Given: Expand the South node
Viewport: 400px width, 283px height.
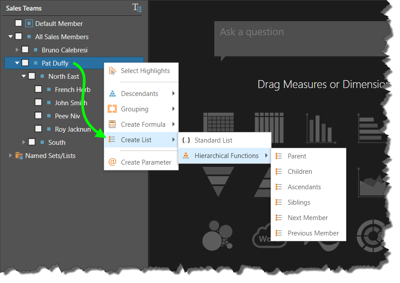Looking at the screenshot, I should pyautogui.click(x=23, y=142).
